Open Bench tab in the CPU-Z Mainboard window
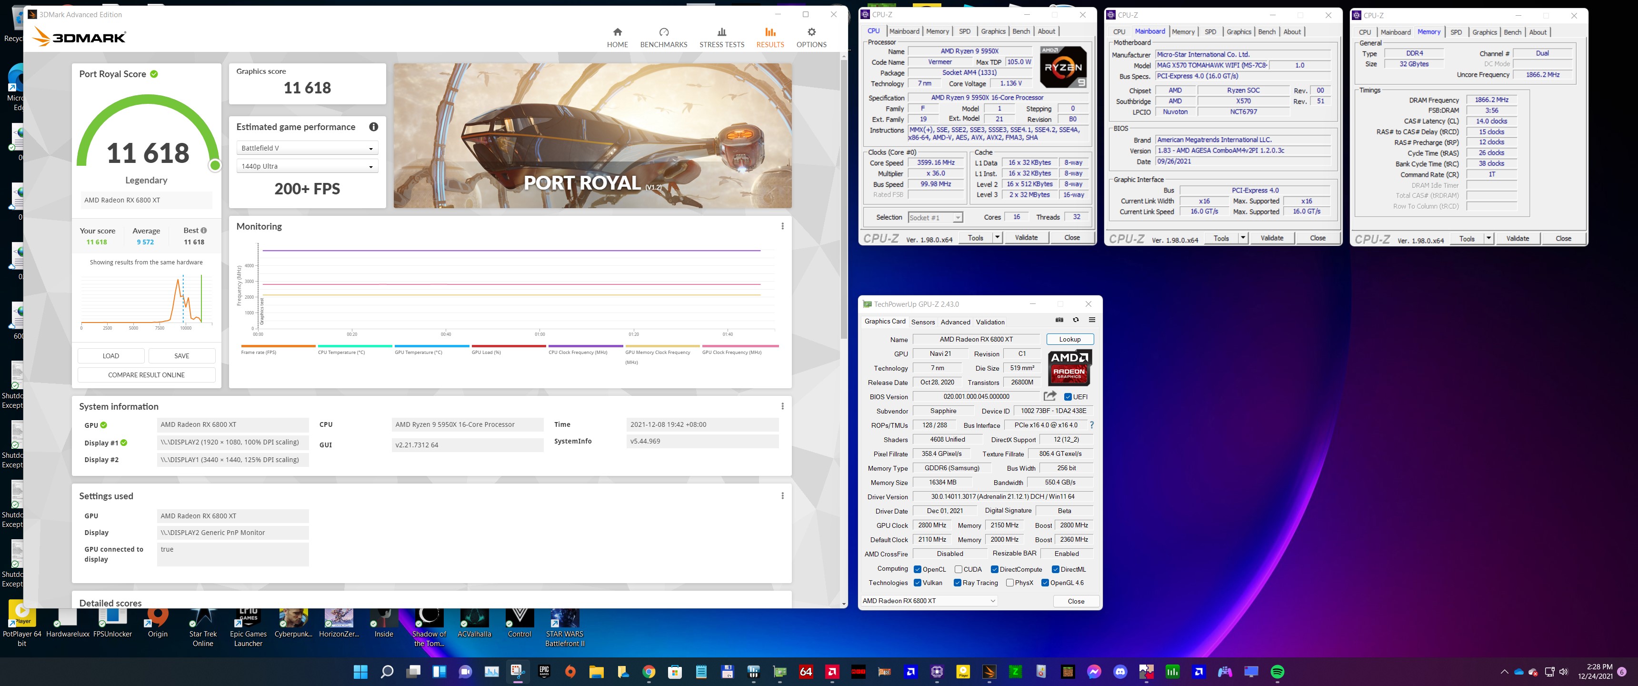This screenshot has height=686, width=1638. click(x=1267, y=32)
